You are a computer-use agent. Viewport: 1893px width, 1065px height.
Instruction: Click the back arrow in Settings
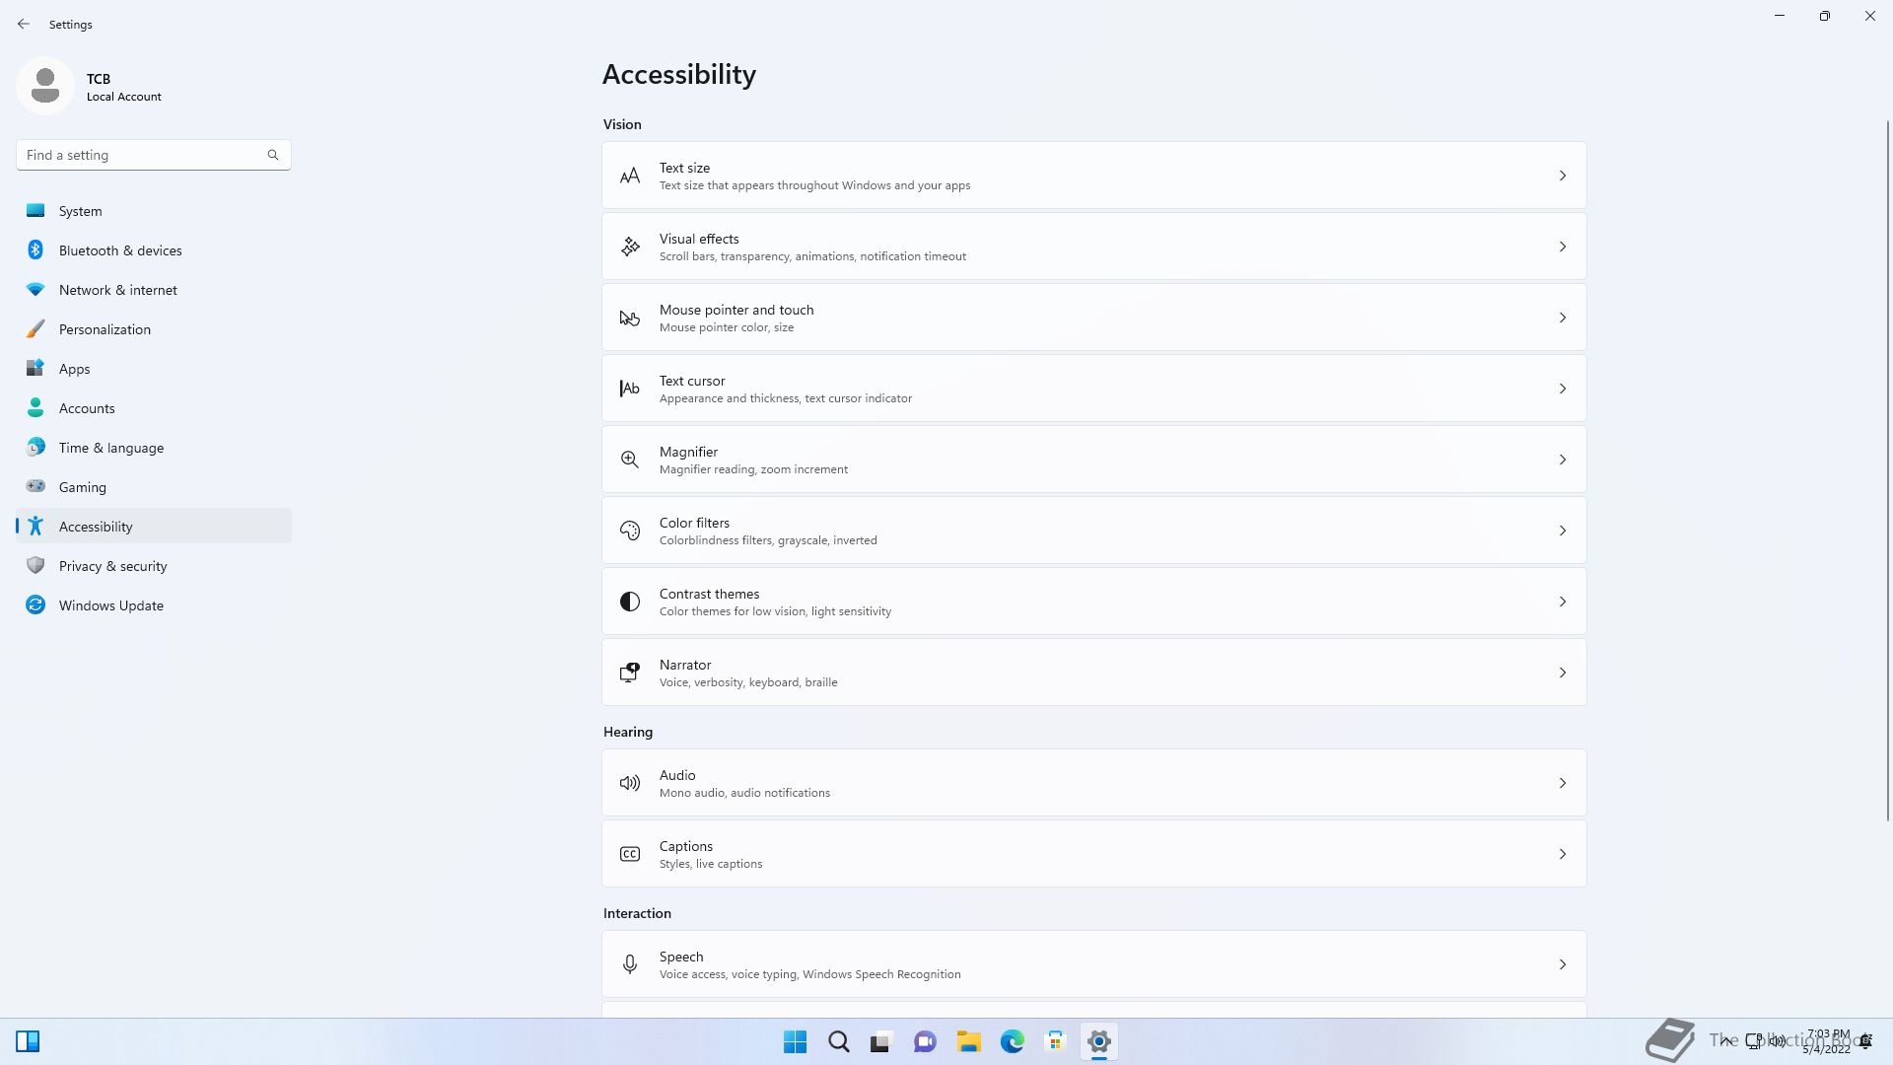24,24
